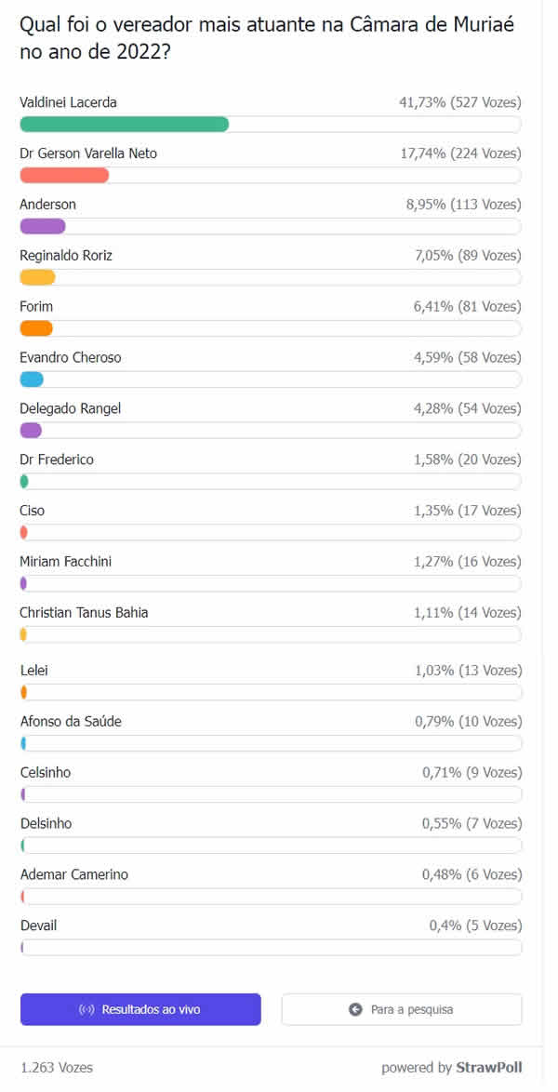Click the Afonso da Saúde label
The height and width of the screenshot is (1092, 558).
71,721
